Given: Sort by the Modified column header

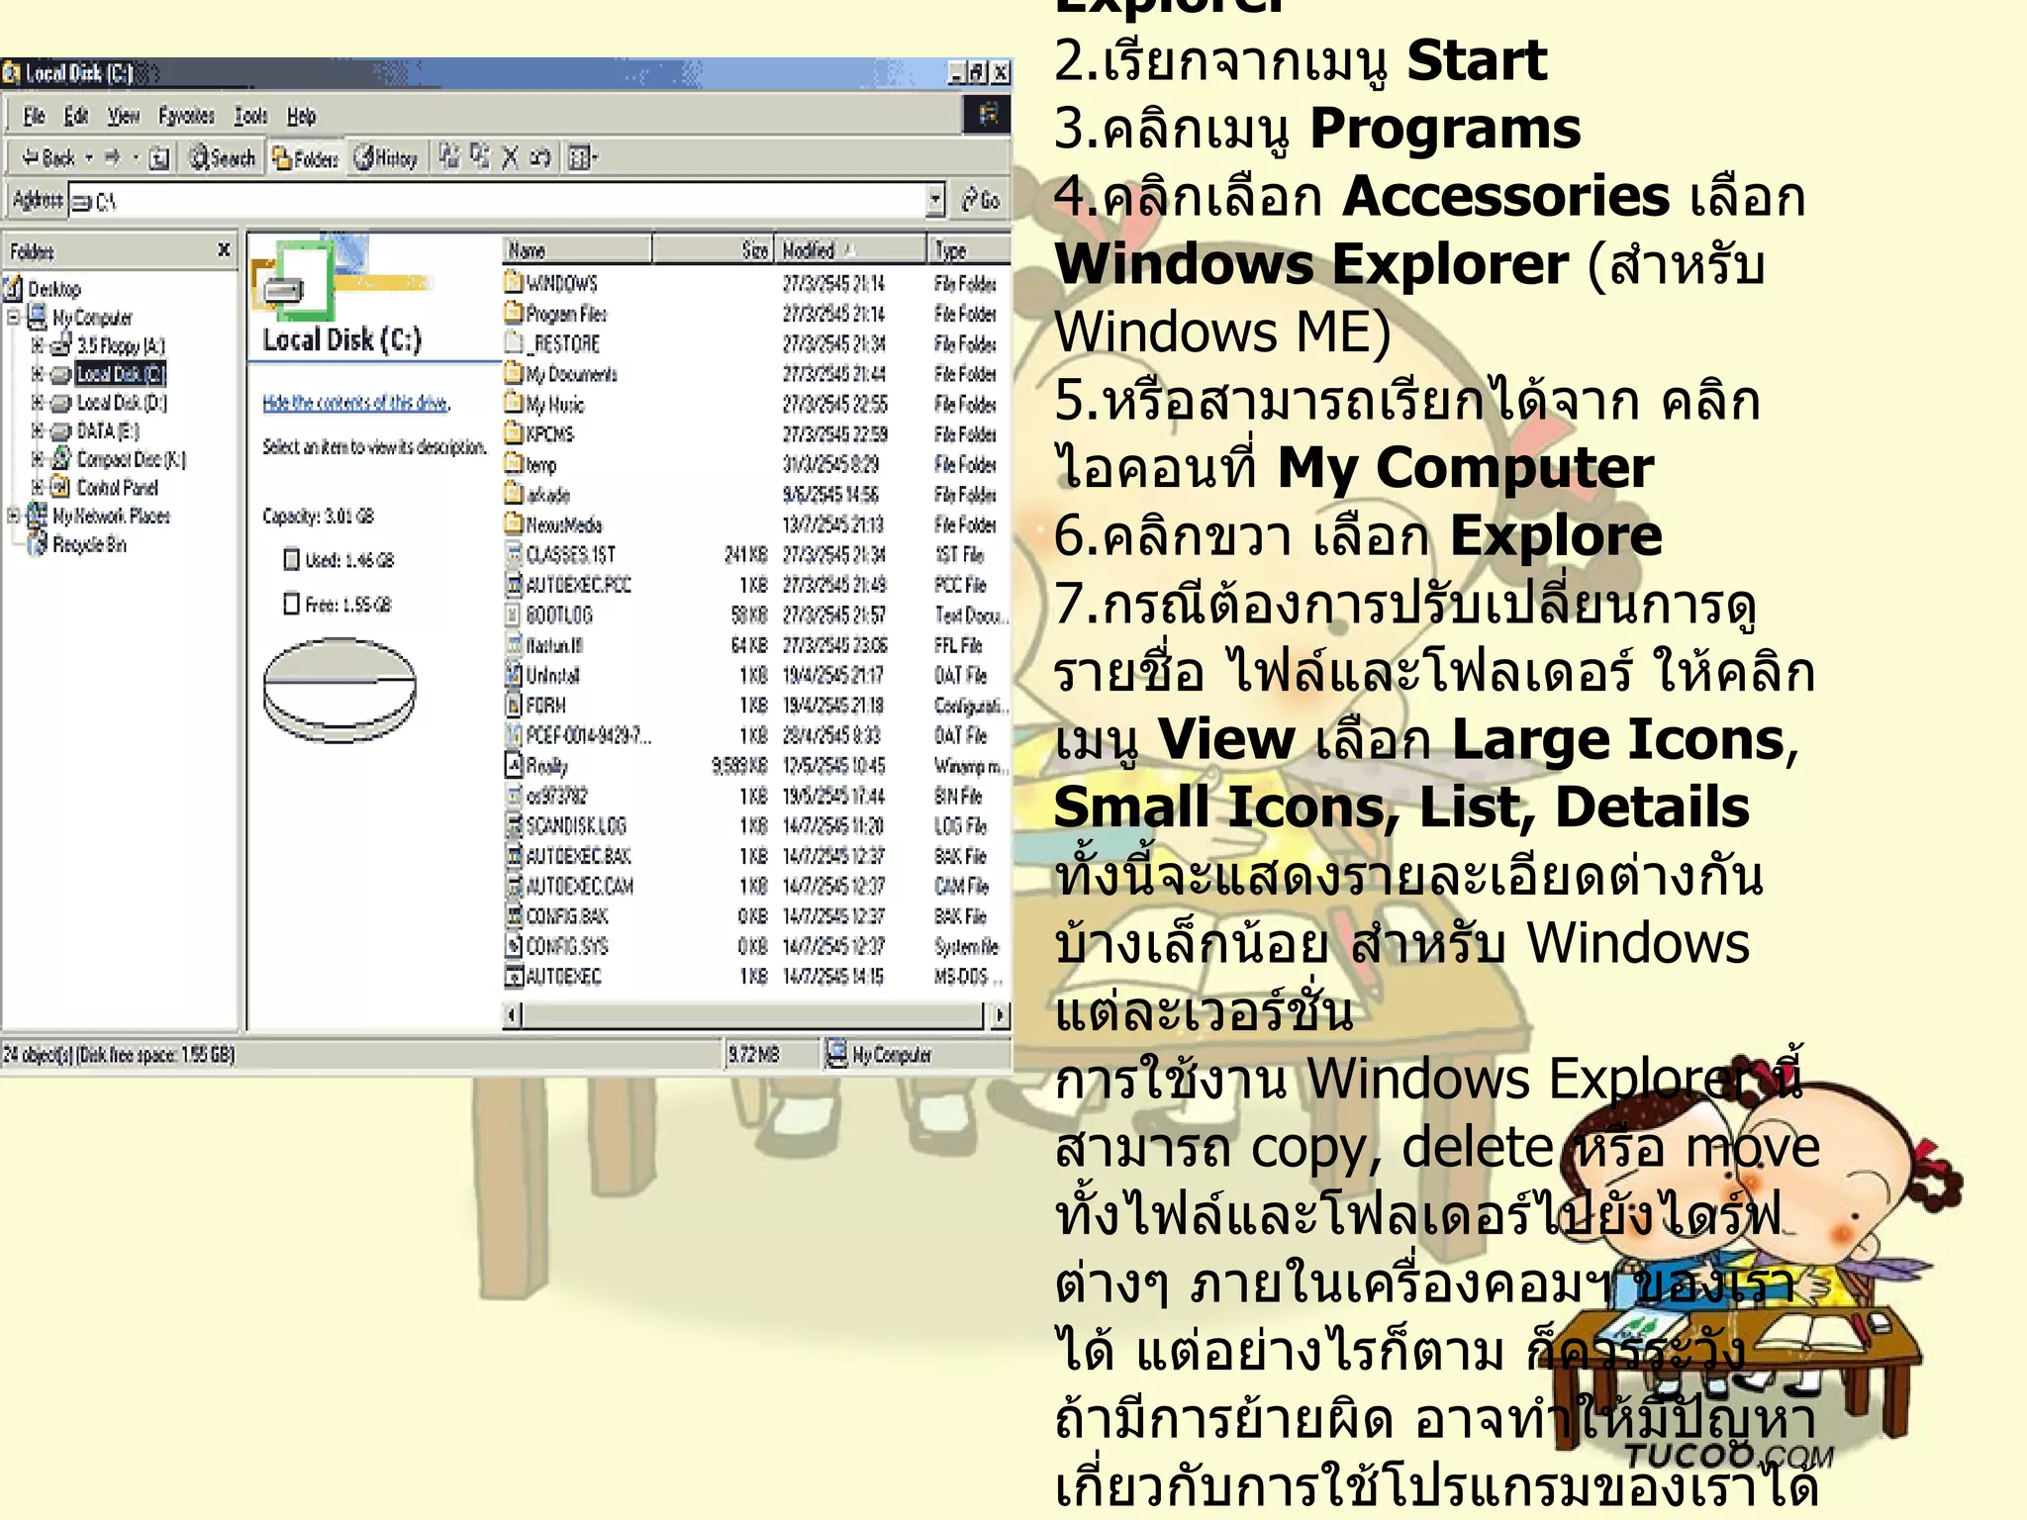Looking at the screenshot, I should click(850, 249).
